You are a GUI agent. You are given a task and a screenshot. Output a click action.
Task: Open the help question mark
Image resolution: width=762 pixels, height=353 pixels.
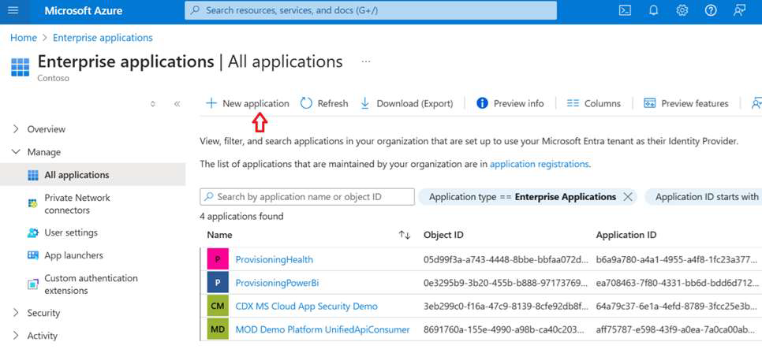point(711,11)
